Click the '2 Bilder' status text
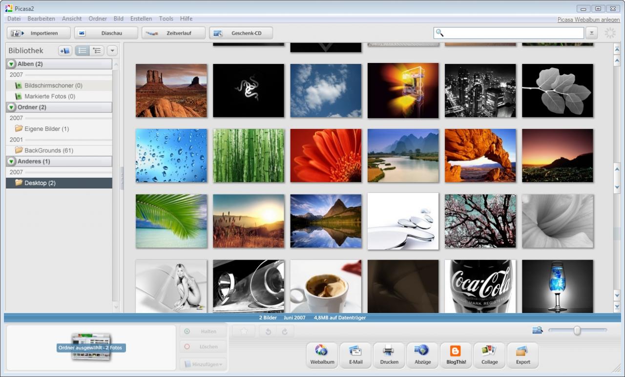Image resolution: width=625 pixels, height=377 pixels. (268, 318)
